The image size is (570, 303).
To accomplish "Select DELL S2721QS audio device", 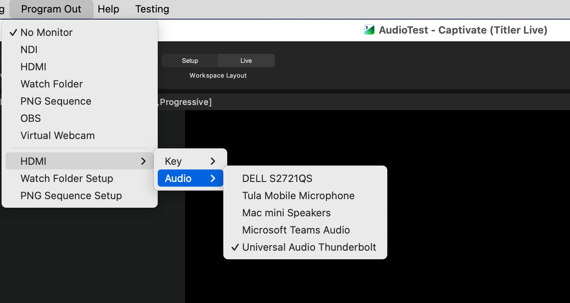I will [305, 178].
